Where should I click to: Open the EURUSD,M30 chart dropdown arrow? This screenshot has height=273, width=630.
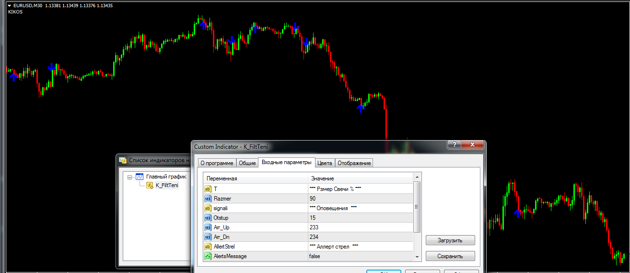tap(9, 6)
